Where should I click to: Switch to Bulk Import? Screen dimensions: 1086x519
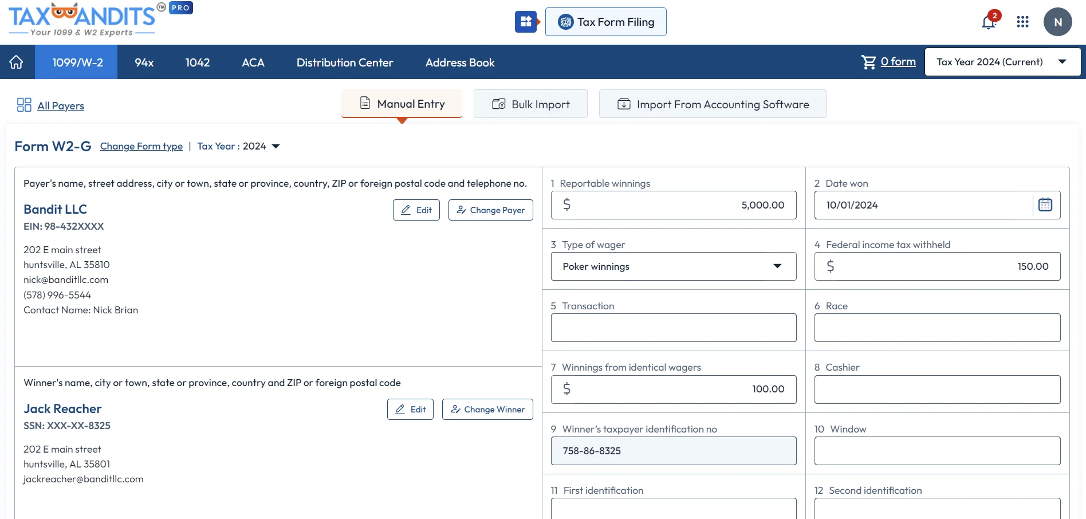(530, 104)
